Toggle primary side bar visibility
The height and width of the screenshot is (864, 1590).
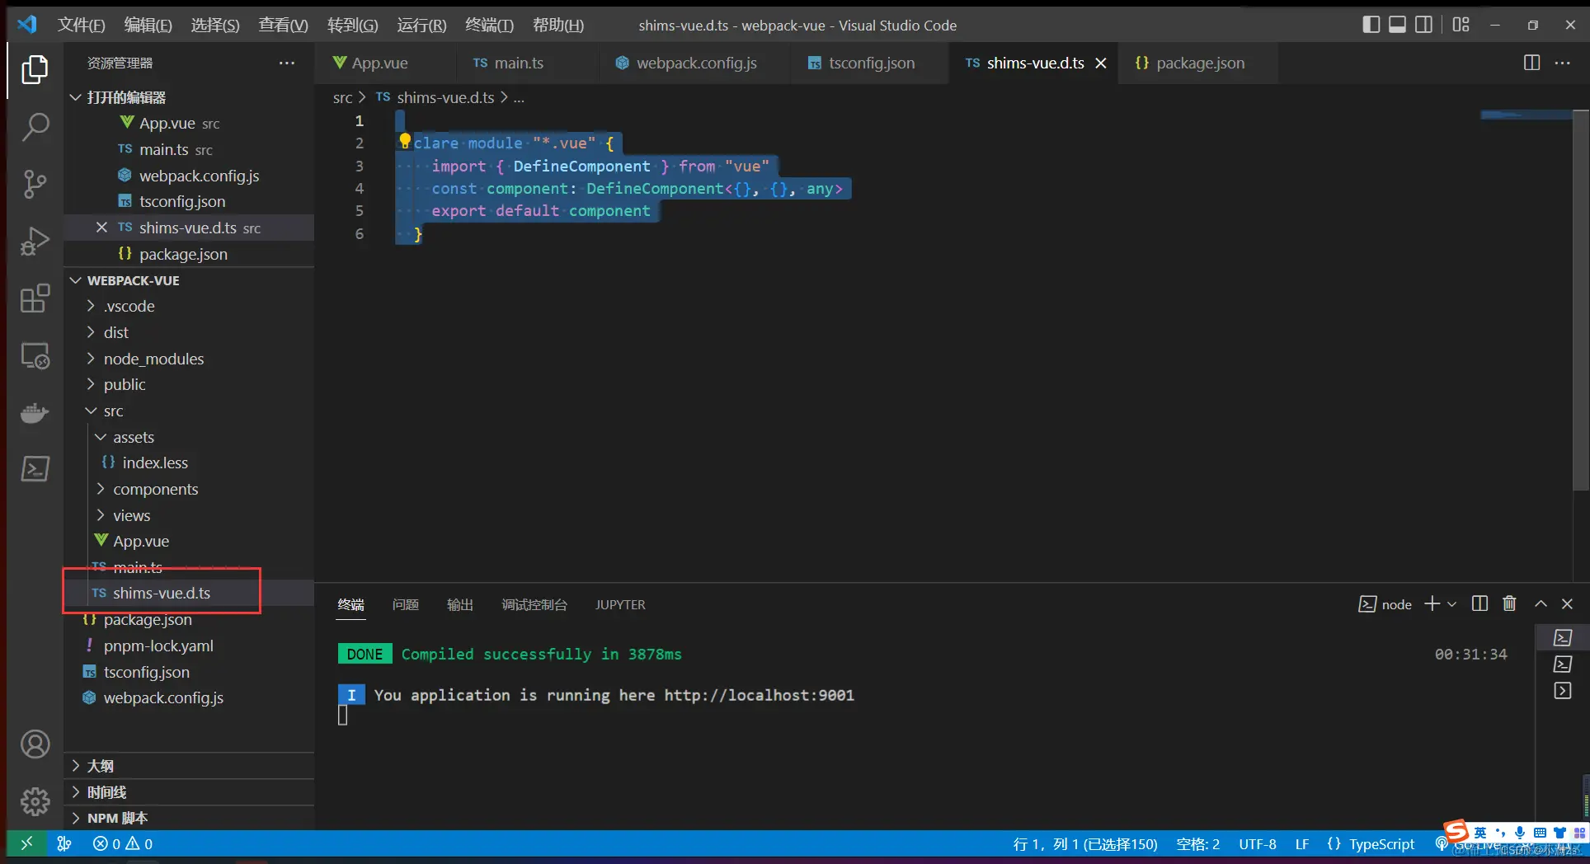point(1371,25)
